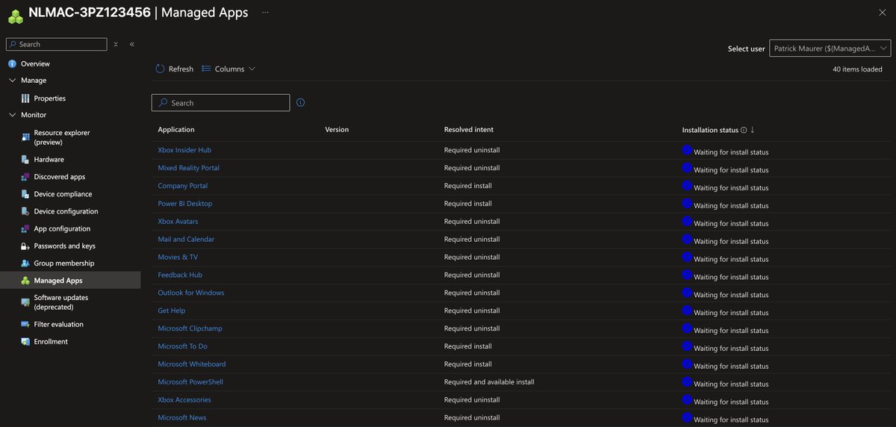The height and width of the screenshot is (427, 896).
Task: Click Required install in Microsoft To Do row
Action: 468,346
